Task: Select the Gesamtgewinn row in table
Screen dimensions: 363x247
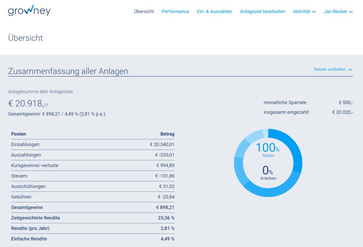Action: 93,207
